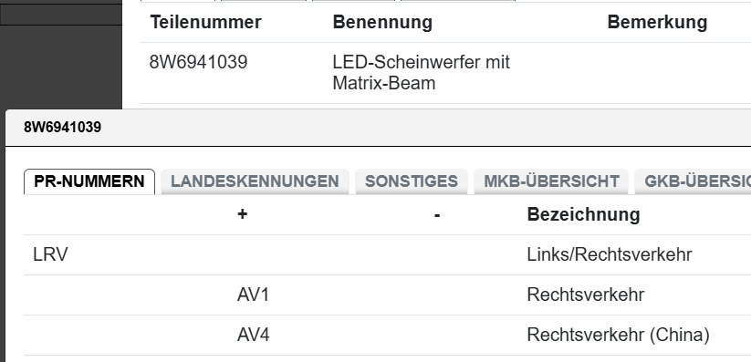751x362 pixels.
Task: Click LED-Scheinwerfer mit Matrix-Beam description
Action: click(421, 73)
